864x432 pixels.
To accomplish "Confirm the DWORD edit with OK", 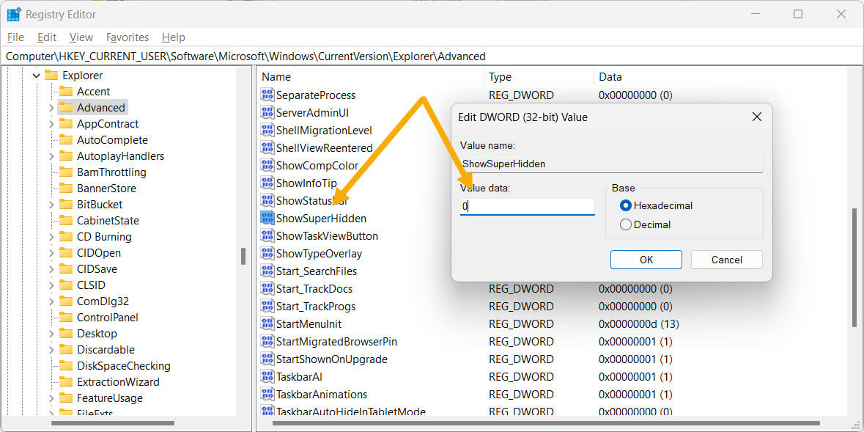I will [x=646, y=260].
